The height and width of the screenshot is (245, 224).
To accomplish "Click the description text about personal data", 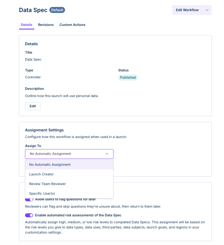I will pyautogui.click(x=62, y=96).
